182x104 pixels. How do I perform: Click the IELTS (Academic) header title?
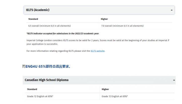tap(38, 10)
